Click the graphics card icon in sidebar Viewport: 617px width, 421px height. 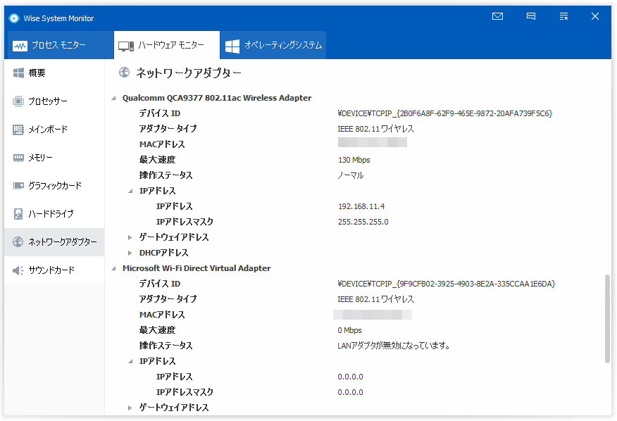(x=18, y=186)
